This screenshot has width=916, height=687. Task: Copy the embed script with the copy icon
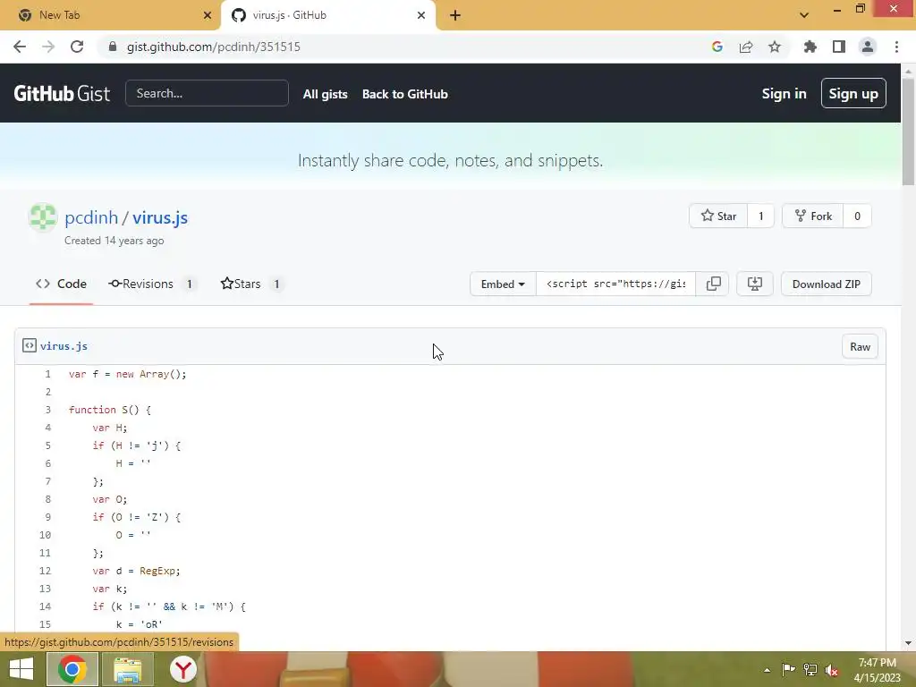pos(713,284)
